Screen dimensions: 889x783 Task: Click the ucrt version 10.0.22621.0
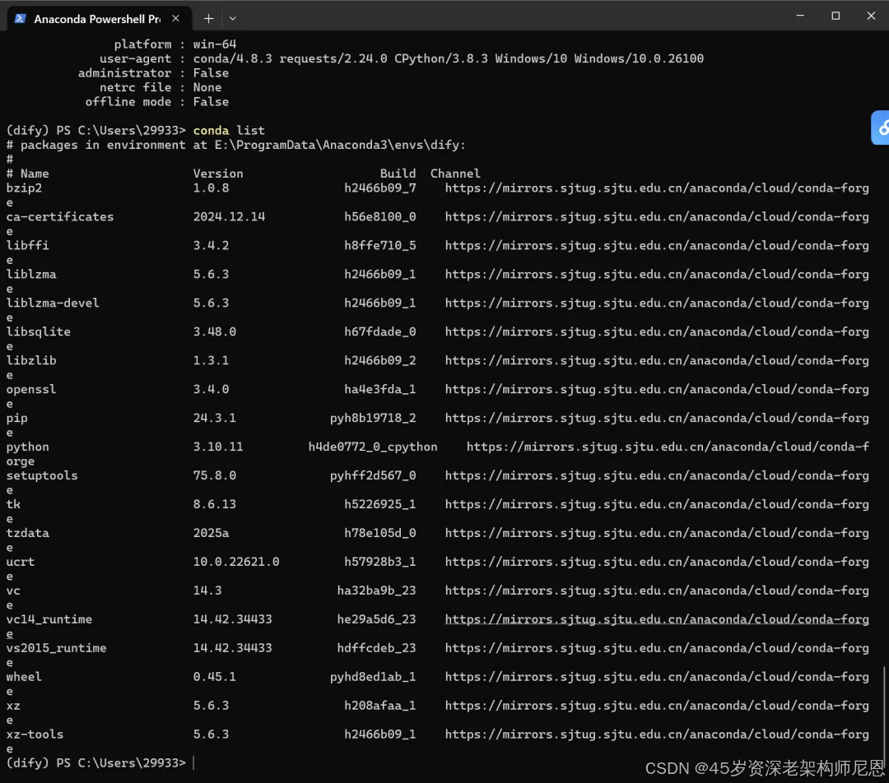click(x=236, y=562)
